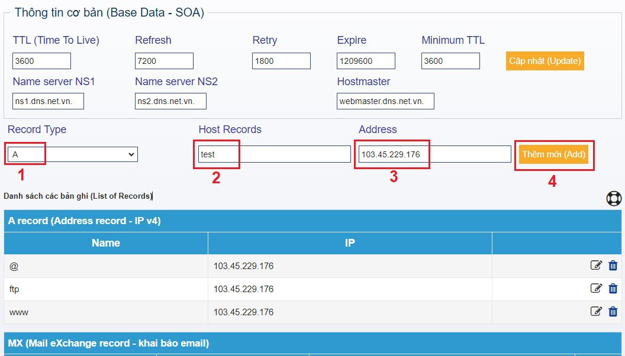Delete the www A record
Image resolution: width=625 pixels, height=356 pixels.
pos(613,312)
